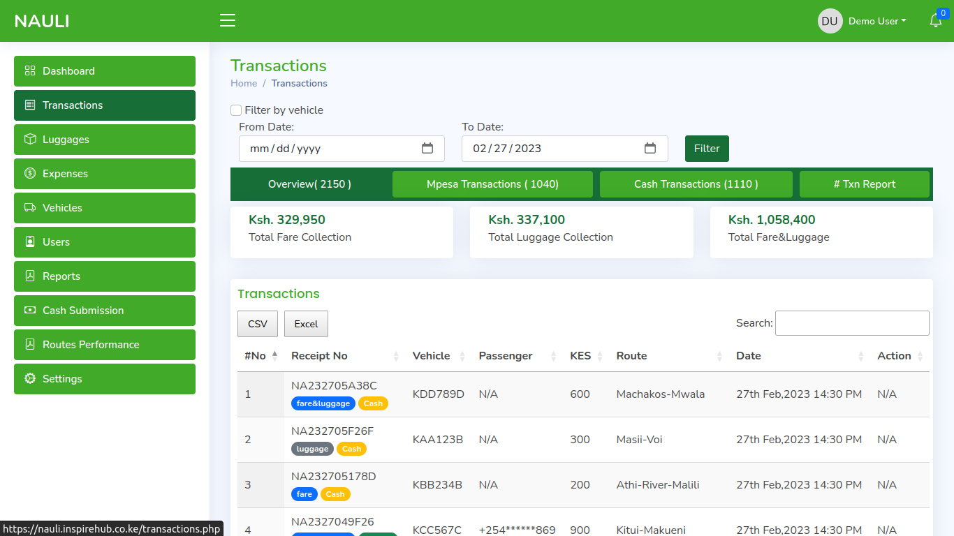Click the Luggages box icon in sidebar

pos(30,140)
